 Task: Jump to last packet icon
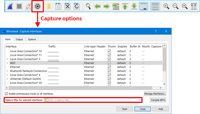point(134,6)
